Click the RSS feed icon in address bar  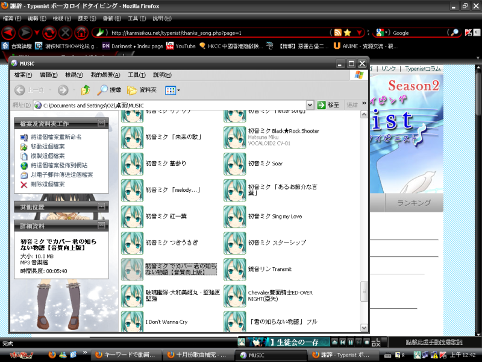[338, 33]
